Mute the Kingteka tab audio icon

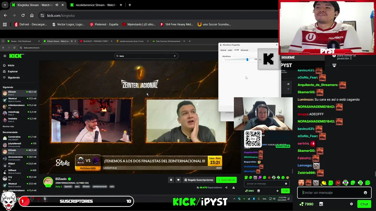(x=57, y=5)
